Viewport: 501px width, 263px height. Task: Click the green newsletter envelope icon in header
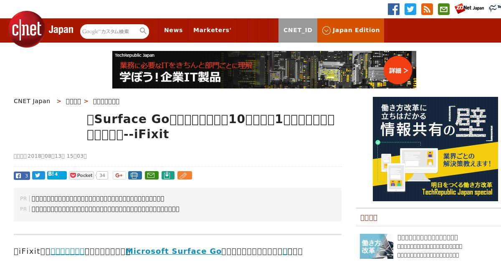[x=444, y=9]
